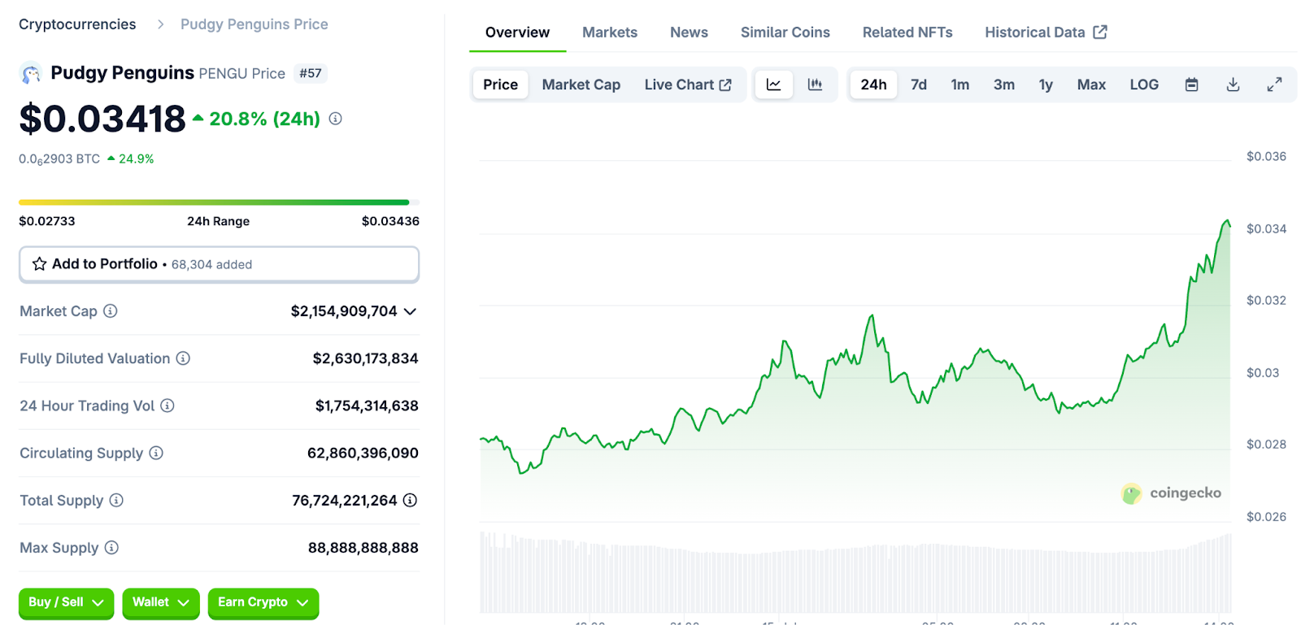
Task: Click the Total Supply right-side info icon
Action: (410, 501)
